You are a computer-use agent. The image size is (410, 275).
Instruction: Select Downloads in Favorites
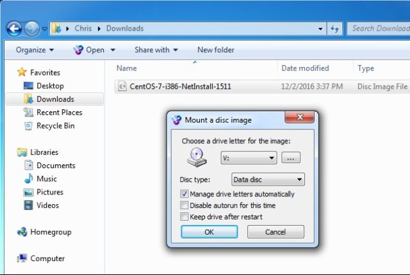point(55,99)
